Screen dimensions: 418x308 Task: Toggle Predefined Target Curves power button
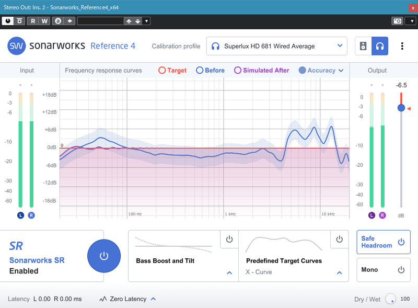tap(339, 239)
